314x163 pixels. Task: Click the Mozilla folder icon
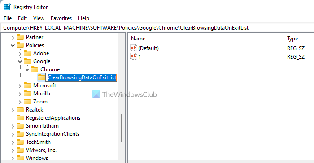pos(27,94)
